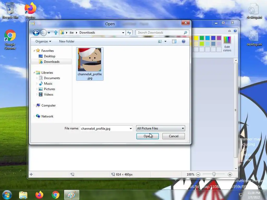267x200 pixels.
Task: Open the view options dropdown arrow
Action: coord(165,41)
